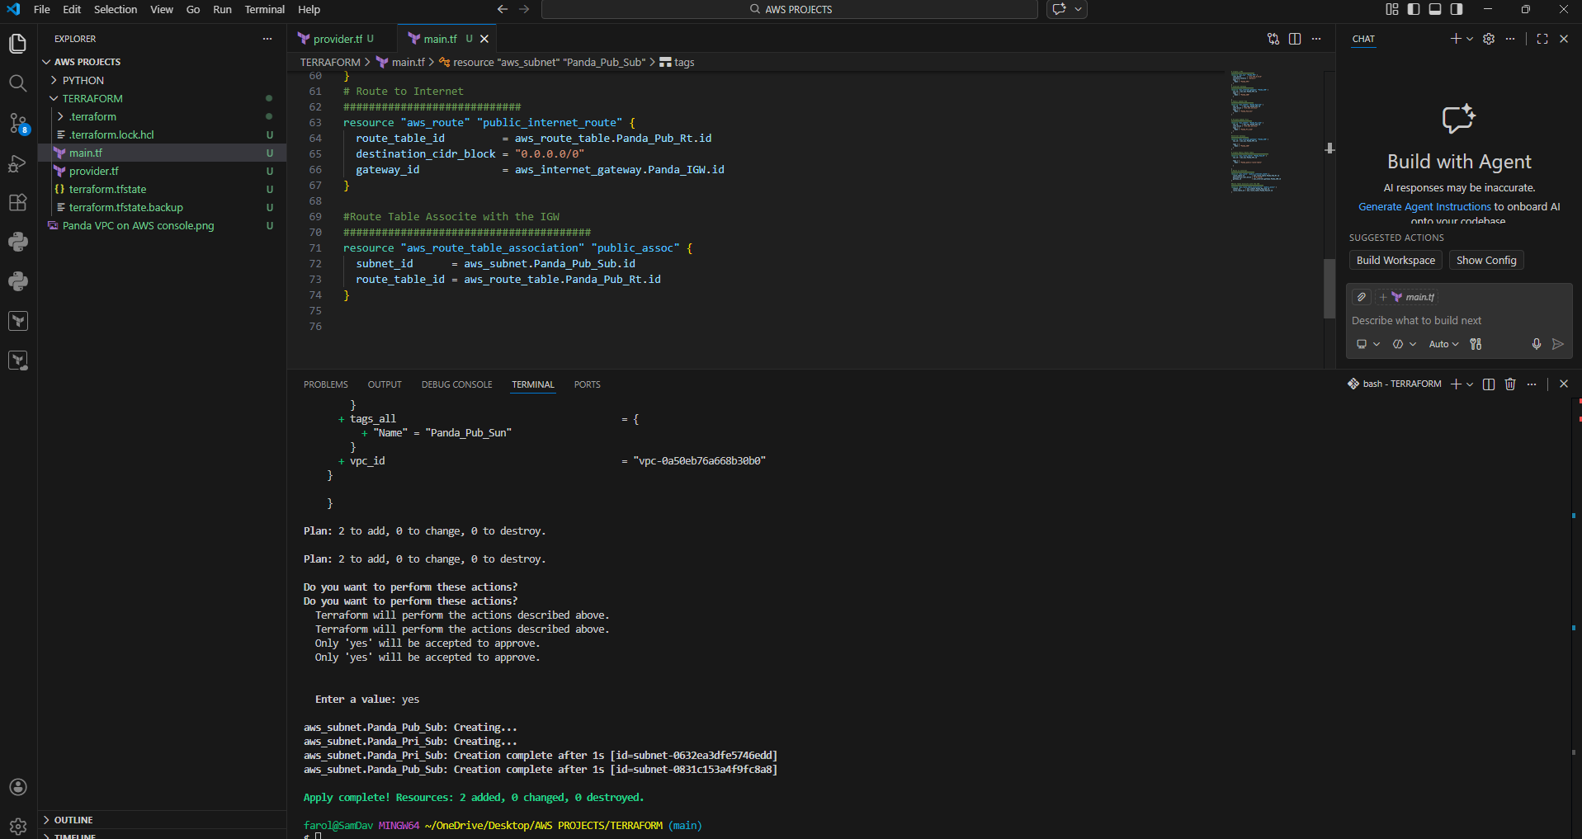
Task: Switch to the PROBLEMS panel tab
Action: pyautogui.click(x=325, y=384)
